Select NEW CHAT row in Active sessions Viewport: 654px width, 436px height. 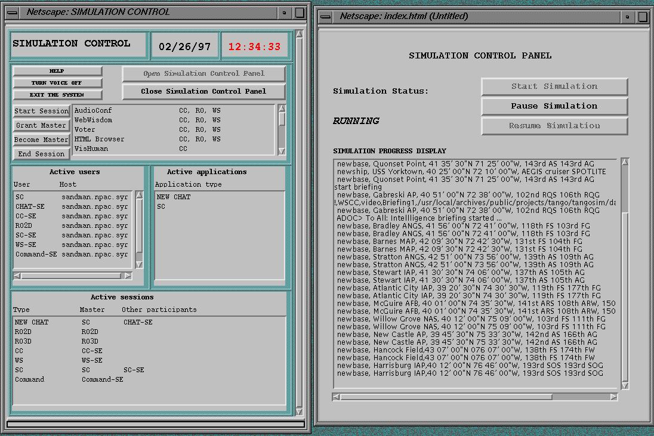[149, 322]
